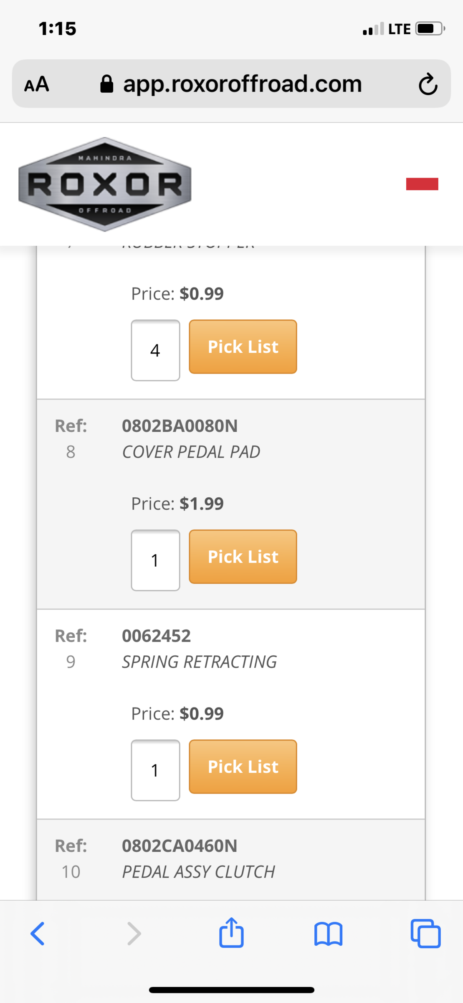Screen dimensions: 463x1003
Task: Tap the Safari back arrow
Action: 38,933
